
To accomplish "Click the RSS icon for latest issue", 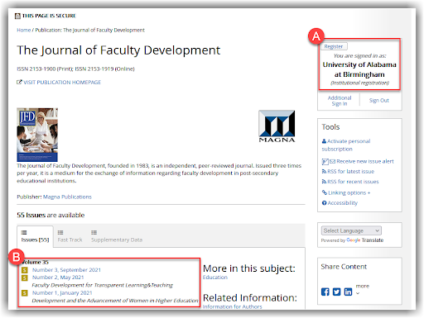I will click(324, 172).
